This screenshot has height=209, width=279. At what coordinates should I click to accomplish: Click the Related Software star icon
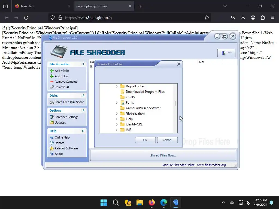pos(52,148)
